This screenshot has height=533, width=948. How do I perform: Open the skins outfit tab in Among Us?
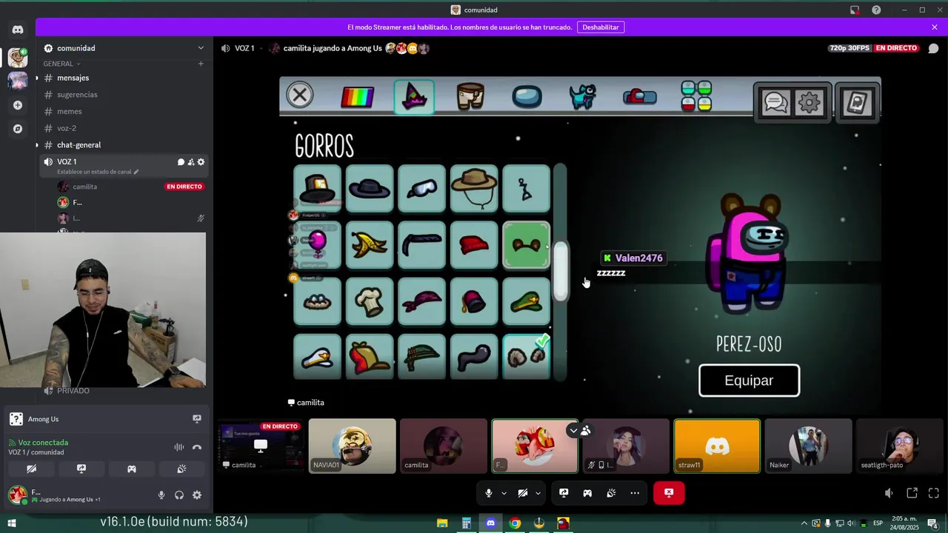coord(470,96)
